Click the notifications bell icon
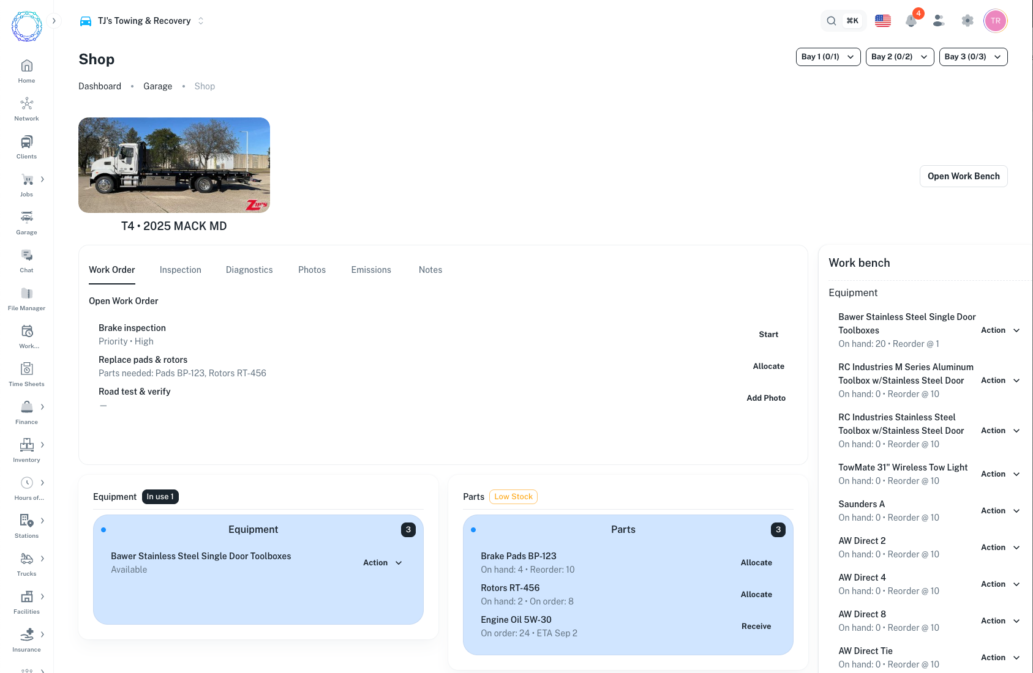 (x=911, y=21)
